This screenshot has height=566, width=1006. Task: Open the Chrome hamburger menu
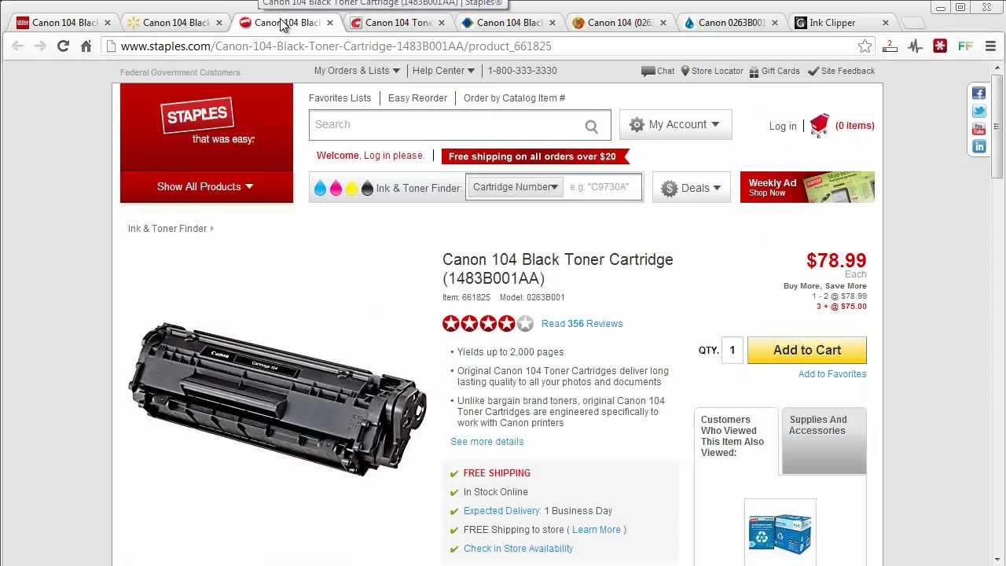tap(990, 46)
